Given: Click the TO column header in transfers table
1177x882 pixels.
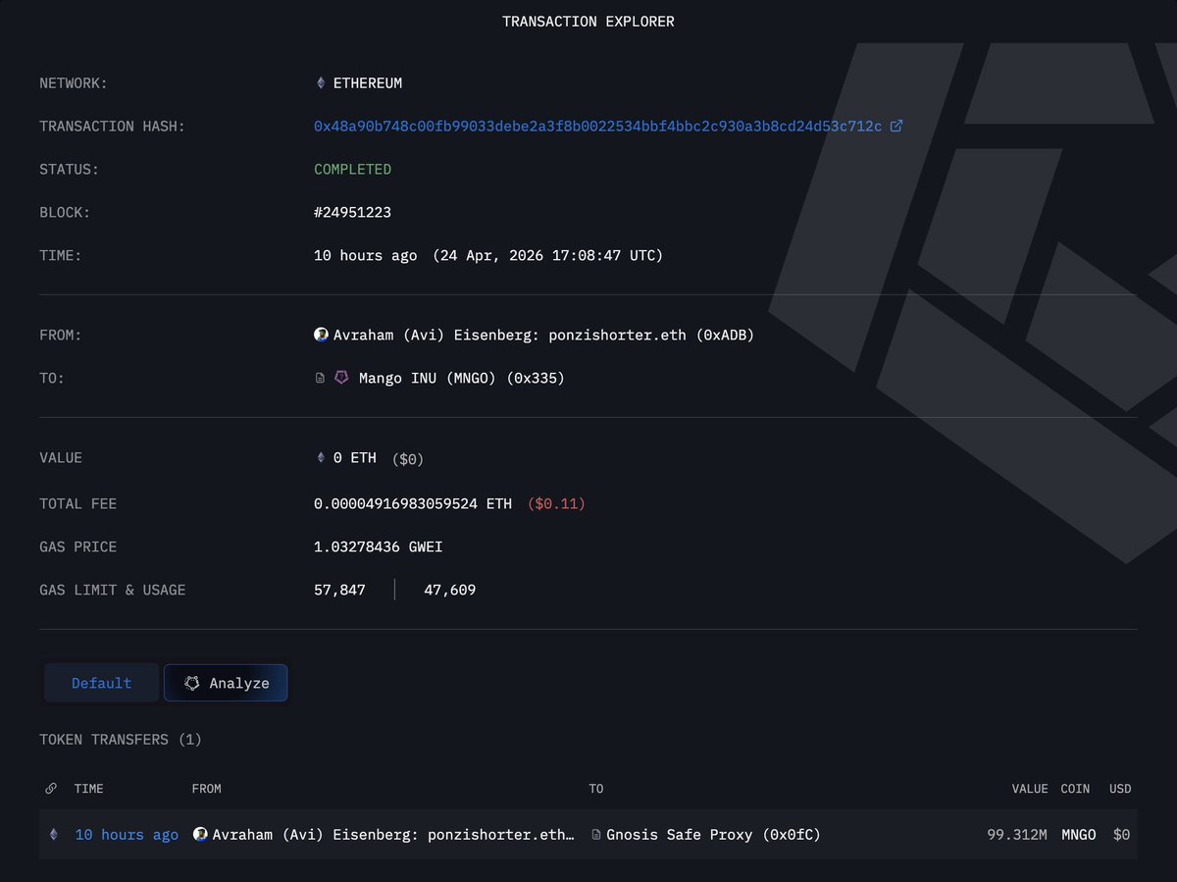Looking at the screenshot, I should click(596, 789).
